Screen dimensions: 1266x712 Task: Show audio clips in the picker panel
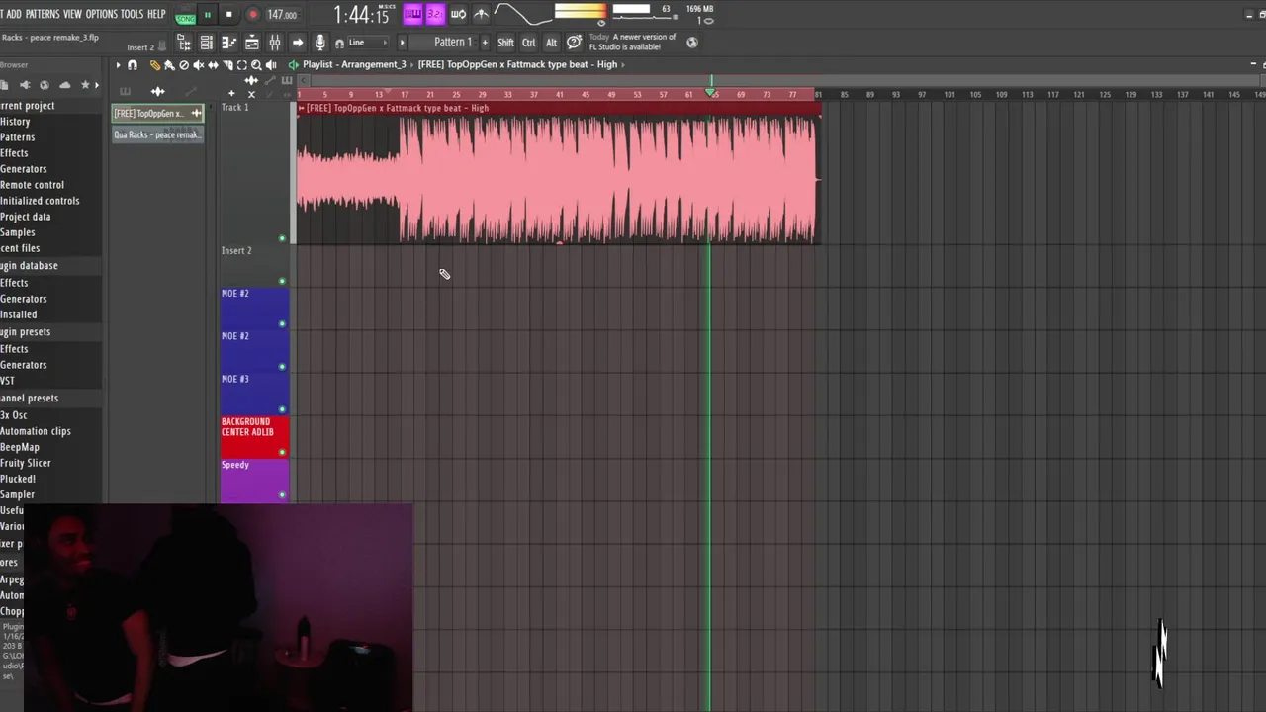(157, 91)
